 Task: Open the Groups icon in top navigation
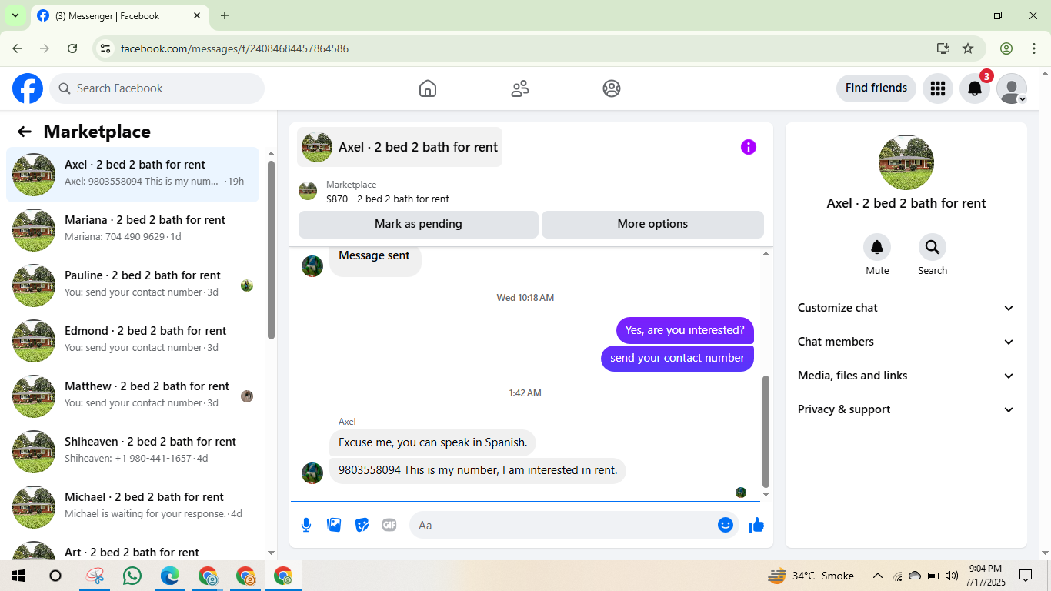[x=612, y=88]
